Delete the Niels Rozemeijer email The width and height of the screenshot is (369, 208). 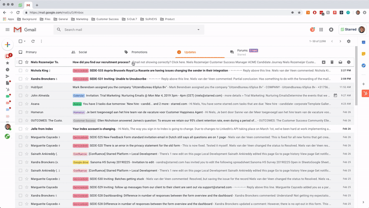(332, 62)
